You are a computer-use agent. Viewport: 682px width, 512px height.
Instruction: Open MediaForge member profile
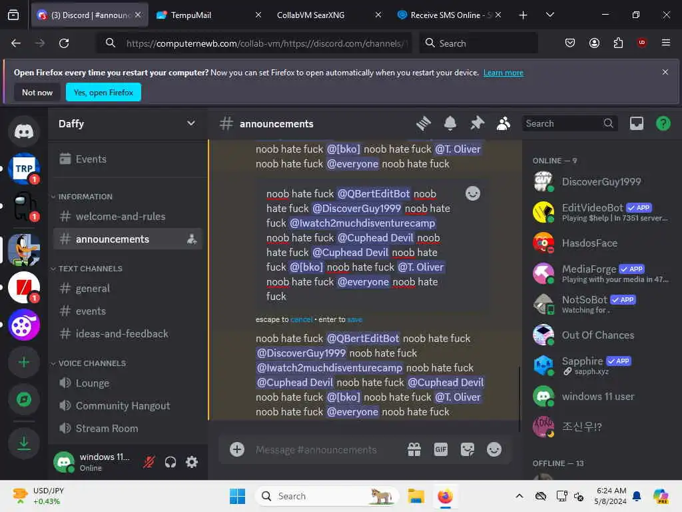[602, 273]
